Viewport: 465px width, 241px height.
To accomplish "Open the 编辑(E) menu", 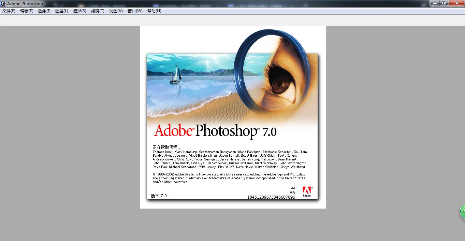I will pos(27,11).
